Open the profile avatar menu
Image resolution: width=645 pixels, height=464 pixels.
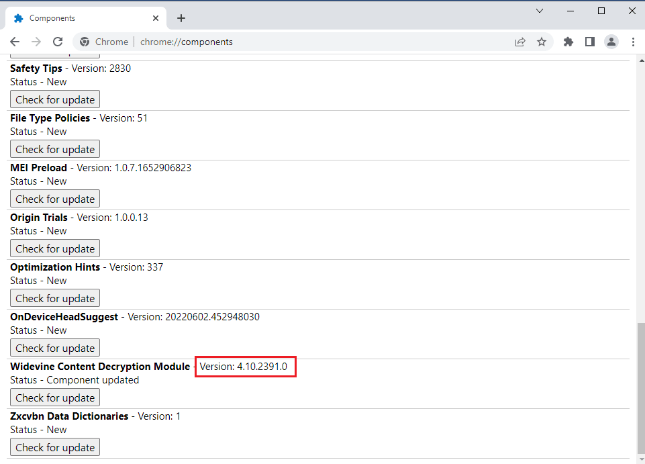tap(611, 42)
